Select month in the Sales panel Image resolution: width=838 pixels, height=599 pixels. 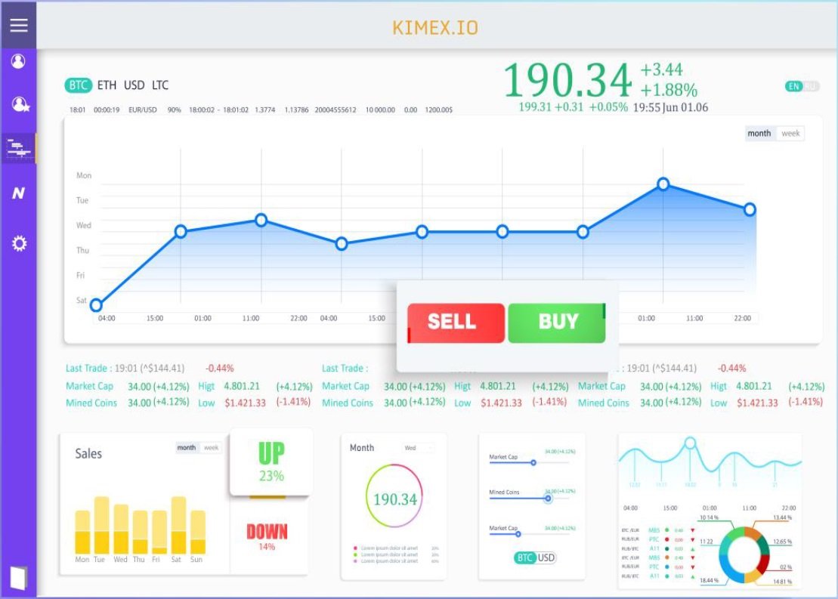[x=187, y=448]
